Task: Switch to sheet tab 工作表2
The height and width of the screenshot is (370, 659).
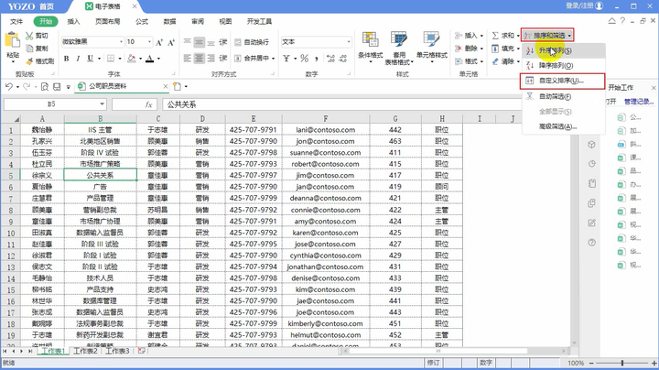Action: coord(84,352)
